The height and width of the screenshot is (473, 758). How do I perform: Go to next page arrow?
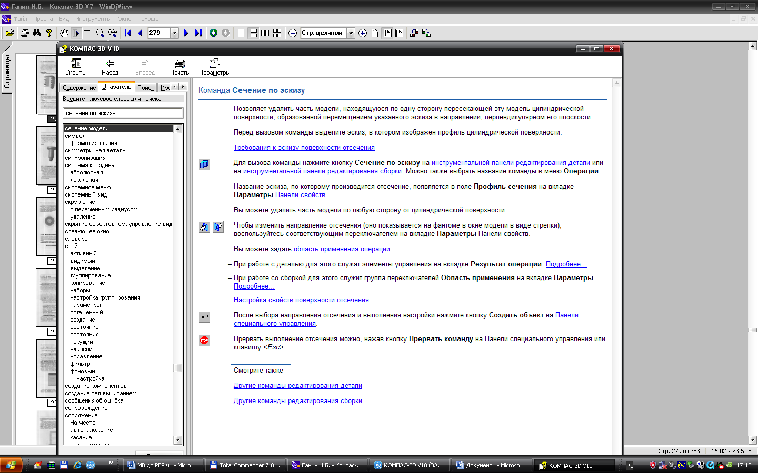(x=186, y=33)
